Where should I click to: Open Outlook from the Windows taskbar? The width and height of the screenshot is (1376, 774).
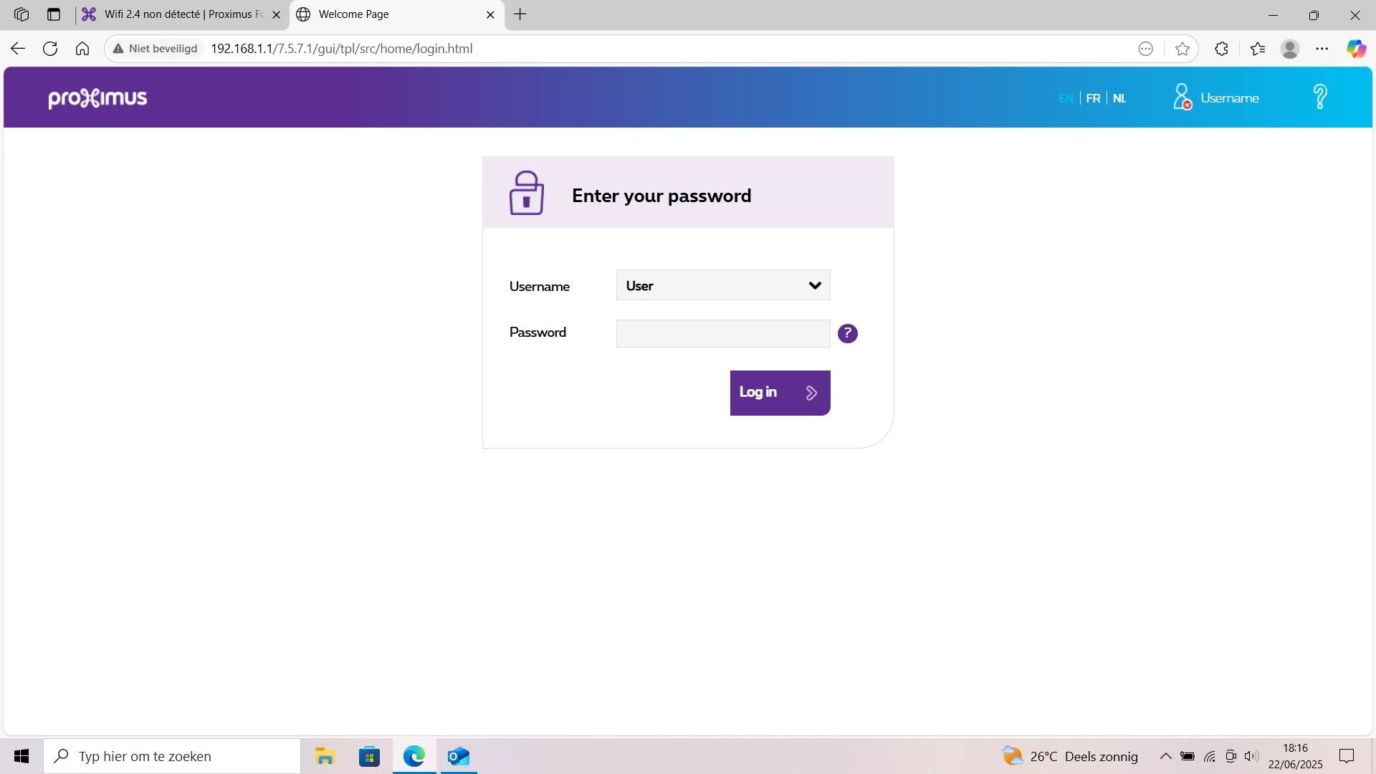(x=458, y=756)
